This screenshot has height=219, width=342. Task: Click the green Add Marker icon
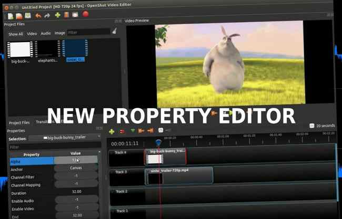(x=133, y=131)
